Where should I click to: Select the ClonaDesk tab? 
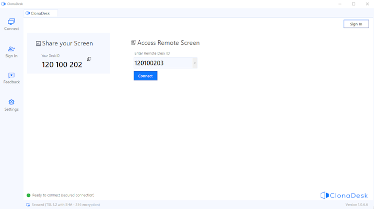coord(41,13)
